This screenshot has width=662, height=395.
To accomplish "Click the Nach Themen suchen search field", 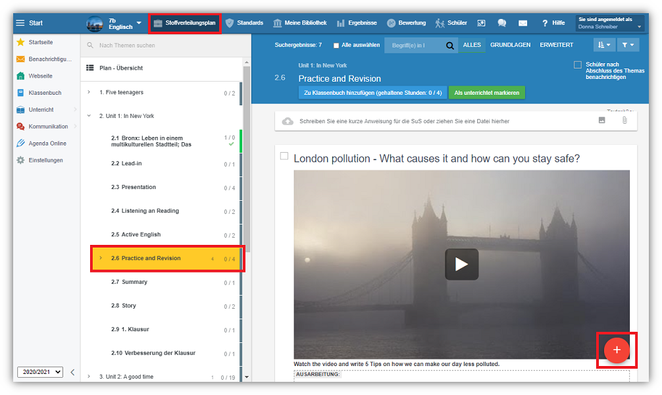I will point(166,45).
